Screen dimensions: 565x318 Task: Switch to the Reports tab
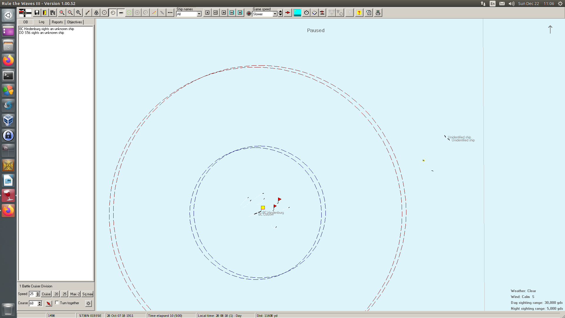[57, 22]
